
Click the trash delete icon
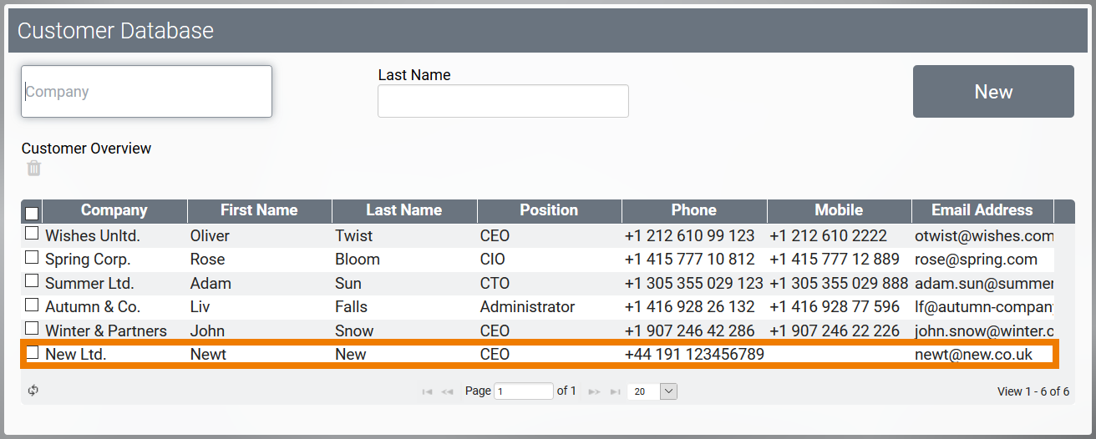tap(33, 169)
